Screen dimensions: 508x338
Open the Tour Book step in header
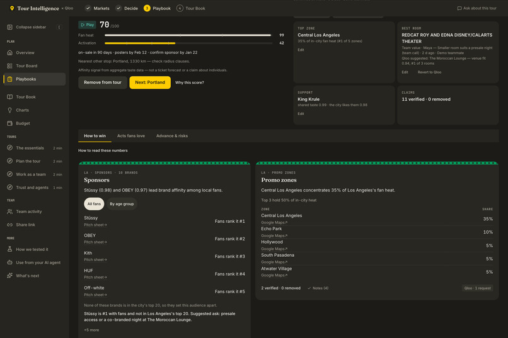click(x=191, y=8)
